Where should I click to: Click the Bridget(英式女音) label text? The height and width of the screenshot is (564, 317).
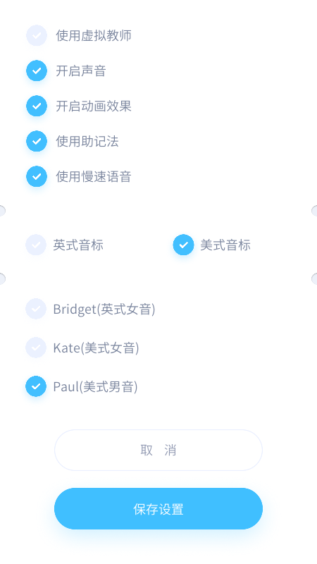tap(104, 309)
